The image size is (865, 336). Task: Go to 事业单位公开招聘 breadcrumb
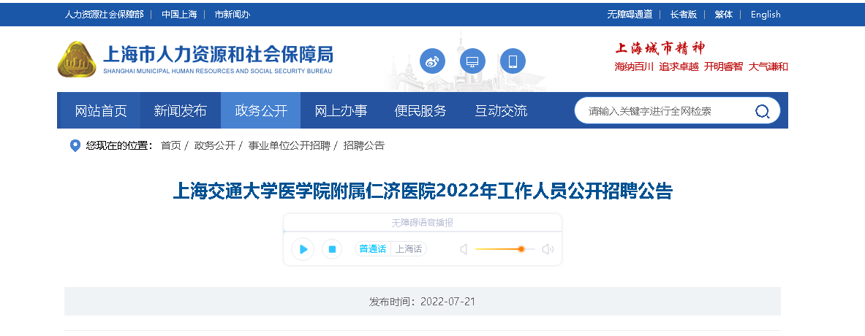[289, 145]
